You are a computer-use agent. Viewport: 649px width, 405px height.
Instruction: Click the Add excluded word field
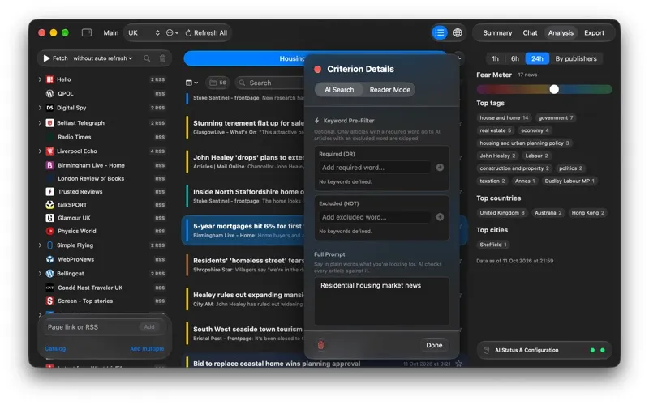[x=375, y=217]
